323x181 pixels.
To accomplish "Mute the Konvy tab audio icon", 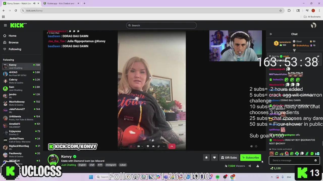I will 34,4.
